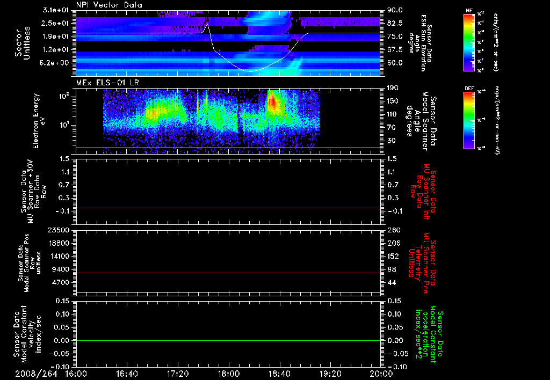Viewport: 550px width, 380px height.
Task: Click the 44 telemetry tick label
Action: (x=392, y=282)
